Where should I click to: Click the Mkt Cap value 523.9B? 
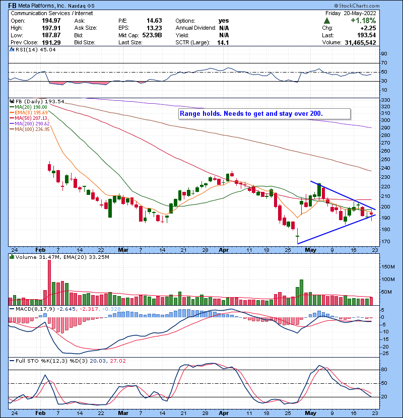152,35
